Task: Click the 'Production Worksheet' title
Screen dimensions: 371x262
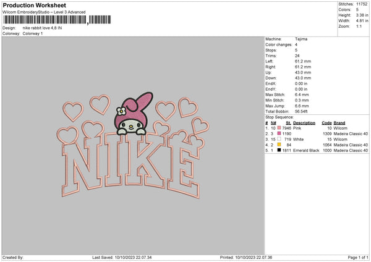Action: pyautogui.click(x=34, y=5)
